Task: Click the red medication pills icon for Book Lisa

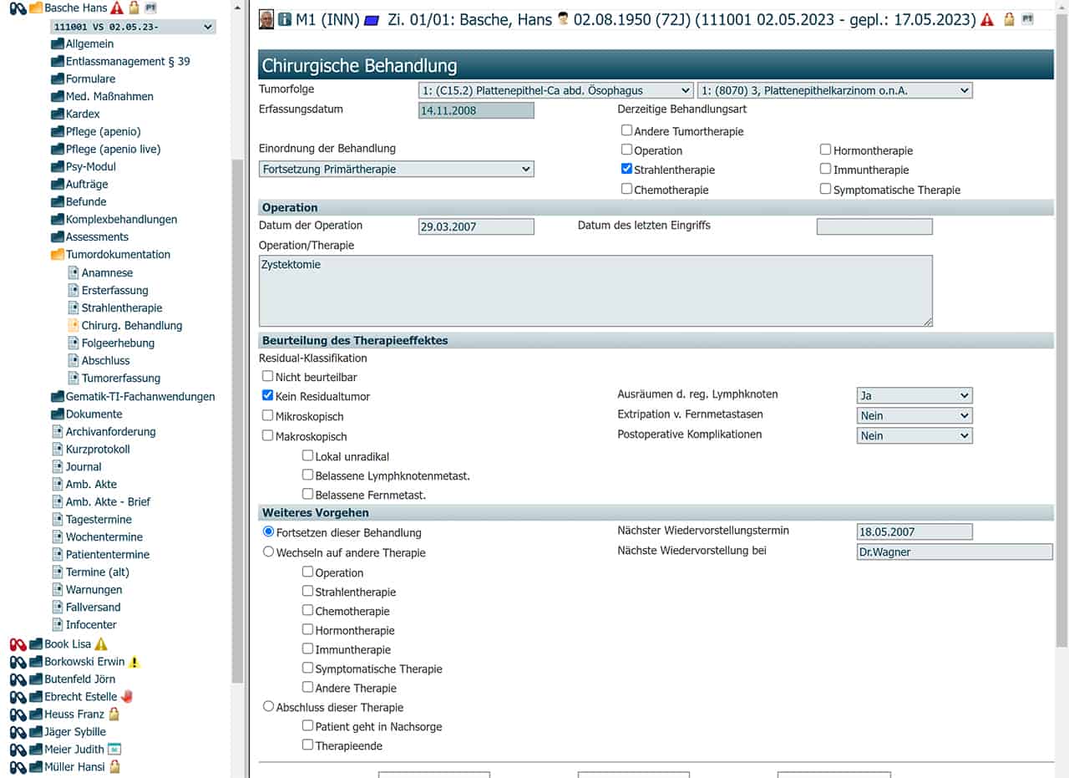Action: [x=18, y=644]
